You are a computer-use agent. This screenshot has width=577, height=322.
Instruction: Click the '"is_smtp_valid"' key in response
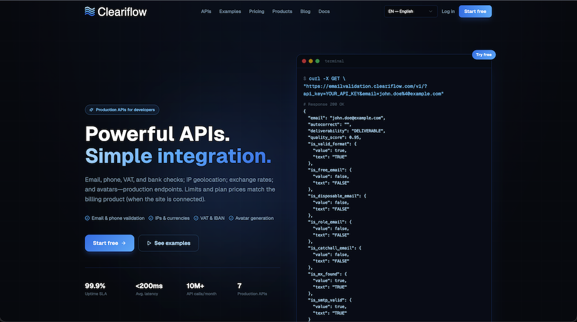pos(326,300)
